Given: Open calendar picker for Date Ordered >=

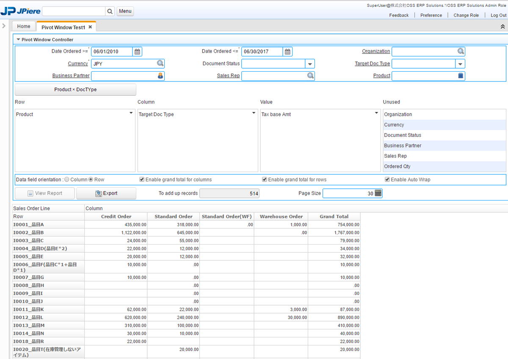Looking at the screenshot, I should point(137,52).
